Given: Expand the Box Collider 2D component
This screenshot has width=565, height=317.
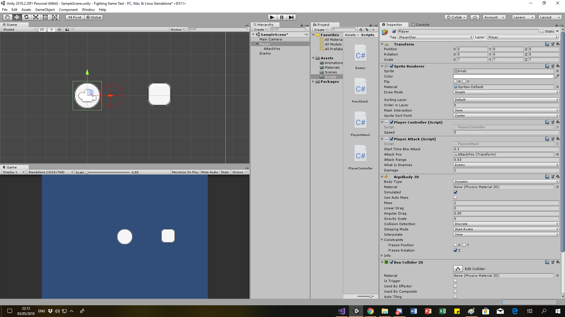Looking at the screenshot, I should point(382,262).
